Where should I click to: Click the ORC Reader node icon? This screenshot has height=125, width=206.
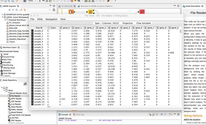coord(9,120)
